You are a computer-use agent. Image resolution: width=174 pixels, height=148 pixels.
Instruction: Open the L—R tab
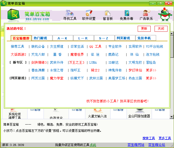pos(83,38)
